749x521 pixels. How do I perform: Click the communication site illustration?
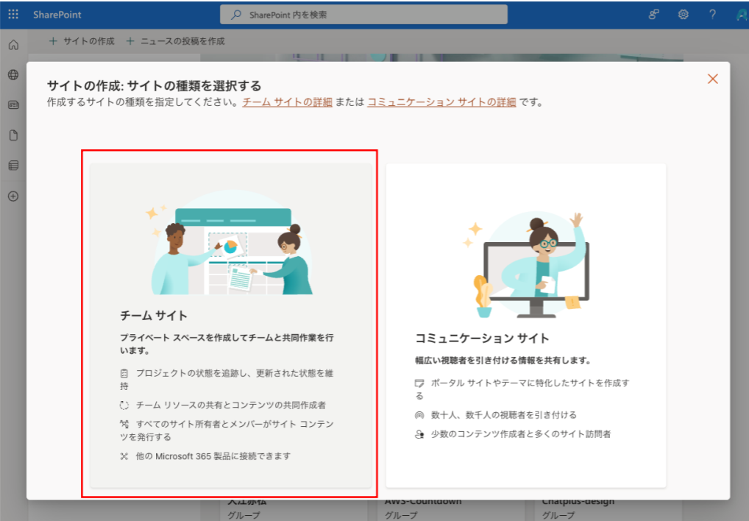tap(526, 265)
